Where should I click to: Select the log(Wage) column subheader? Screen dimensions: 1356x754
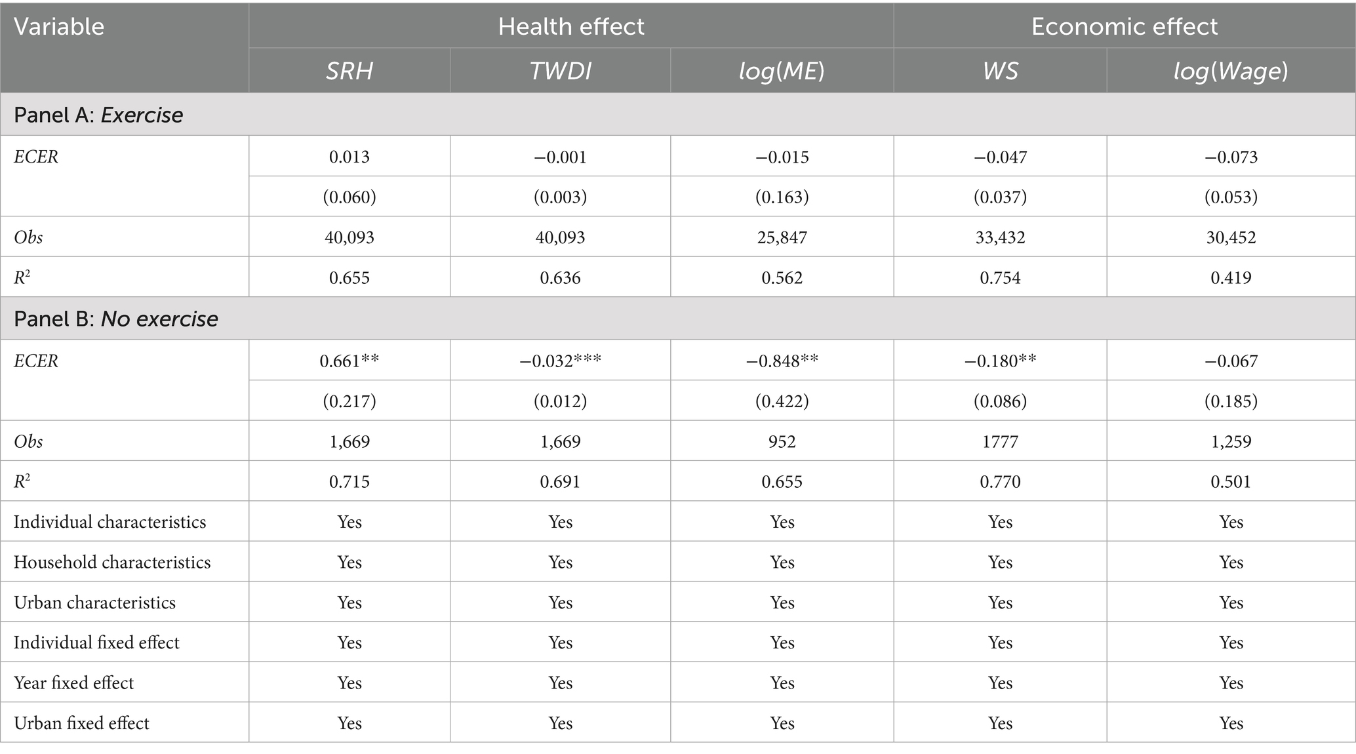click(x=1231, y=71)
